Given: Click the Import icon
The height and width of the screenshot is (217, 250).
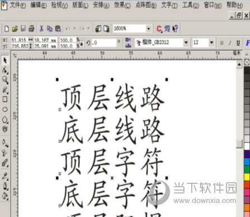Looking at the screenshot, I should click(98, 29).
